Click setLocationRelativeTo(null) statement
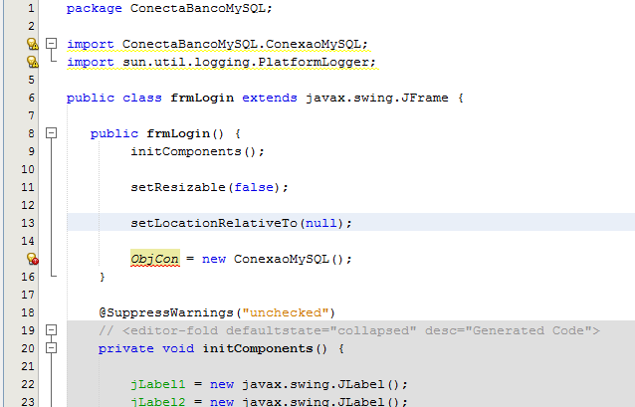 [x=242, y=223]
